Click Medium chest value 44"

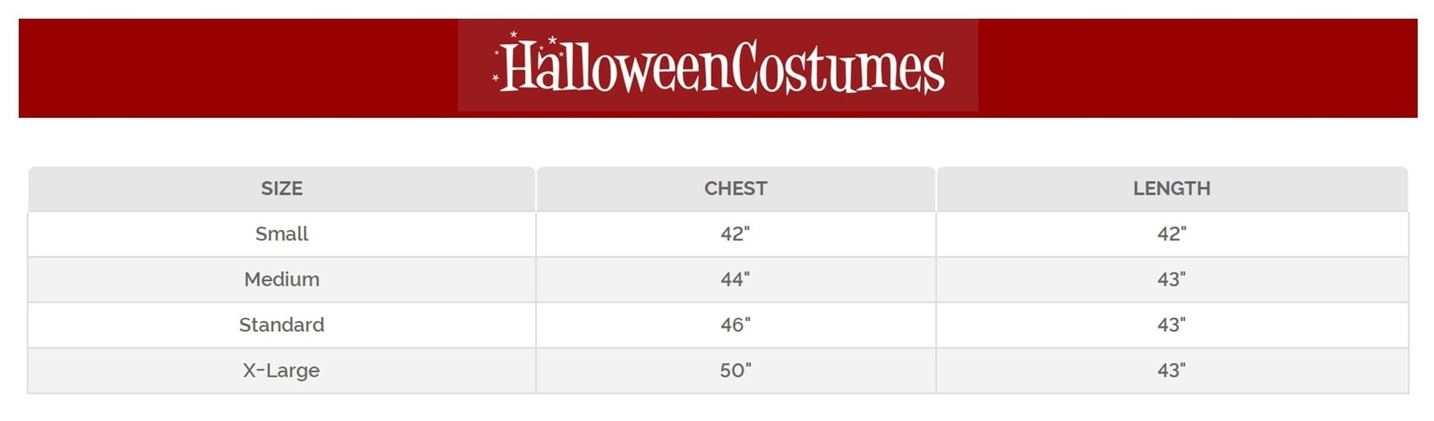[735, 279]
